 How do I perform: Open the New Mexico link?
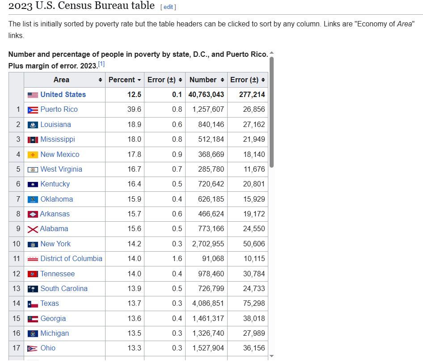point(60,155)
